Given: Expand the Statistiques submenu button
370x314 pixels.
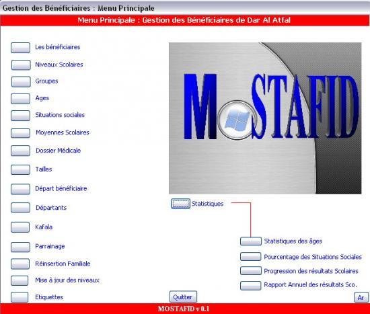Looking at the screenshot, I should pyautogui.click(x=180, y=204).
